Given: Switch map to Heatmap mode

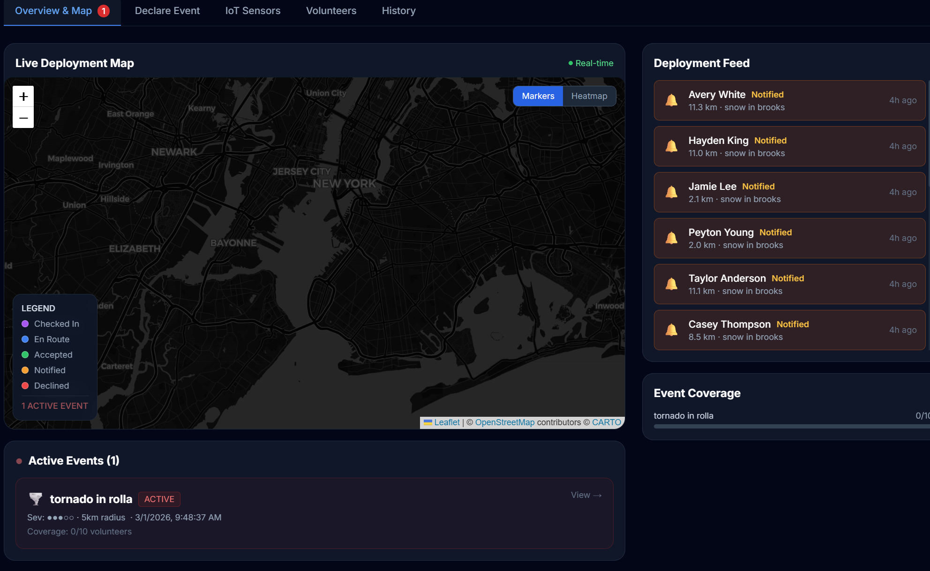Looking at the screenshot, I should click(x=589, y=96).
